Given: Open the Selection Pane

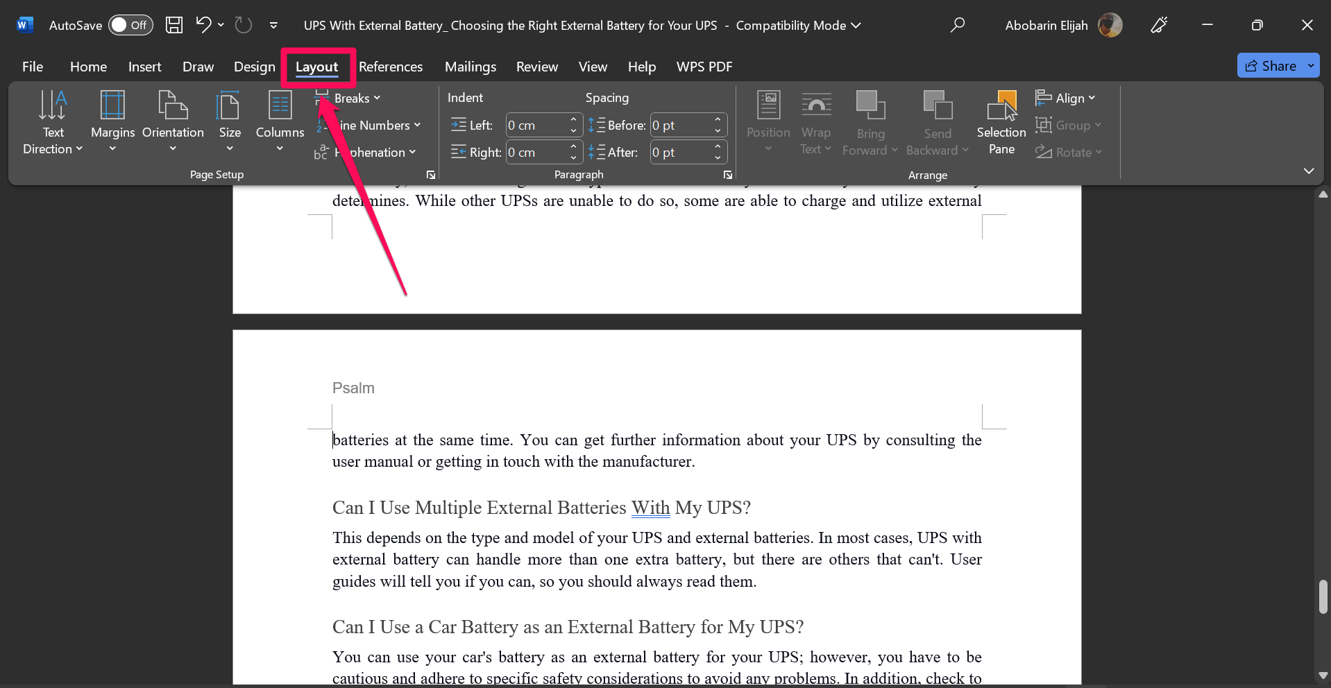Looking at the screenshot, I should 1001,121.
